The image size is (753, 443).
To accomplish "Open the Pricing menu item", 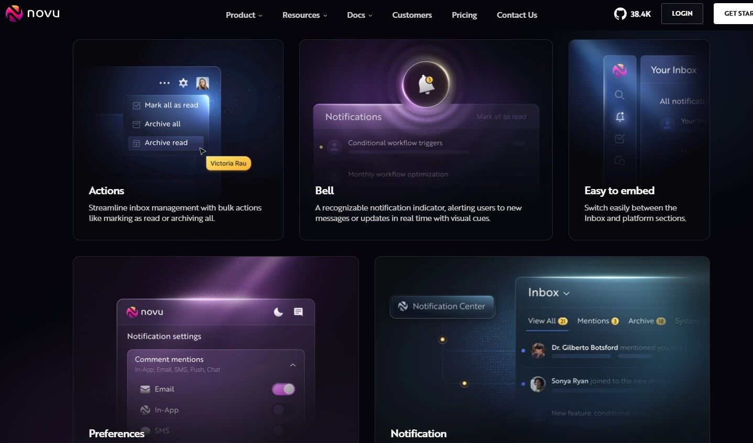I will 464,15.
